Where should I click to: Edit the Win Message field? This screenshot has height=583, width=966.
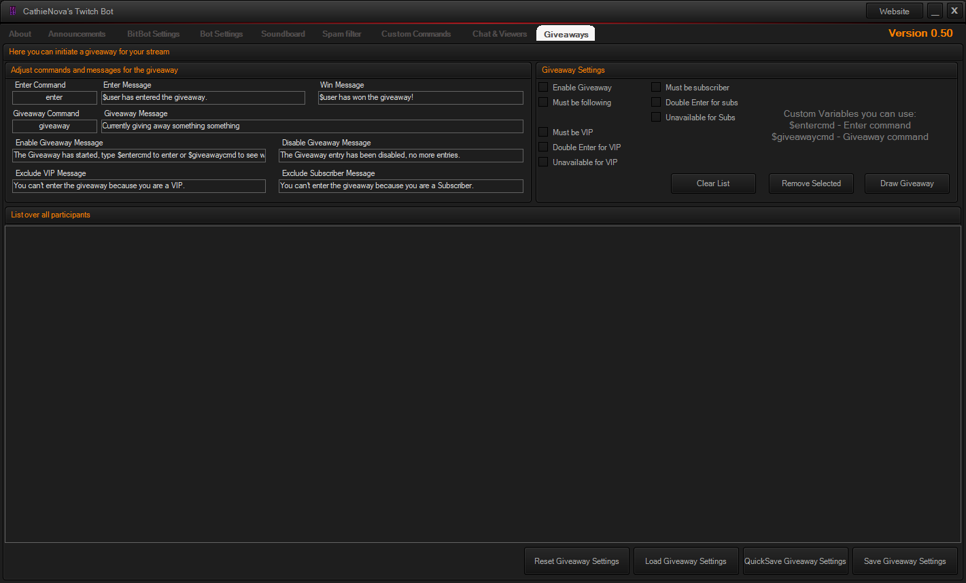(x=421, y=98)
